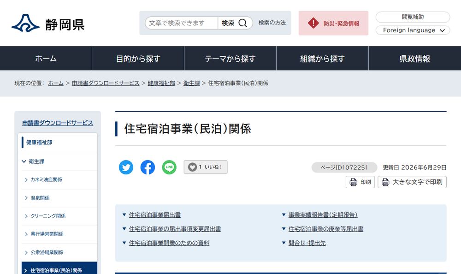Screen dimensions: 461x274
Task: Open カネミ油症関係 sidebar item
Action: pos(59,179)
